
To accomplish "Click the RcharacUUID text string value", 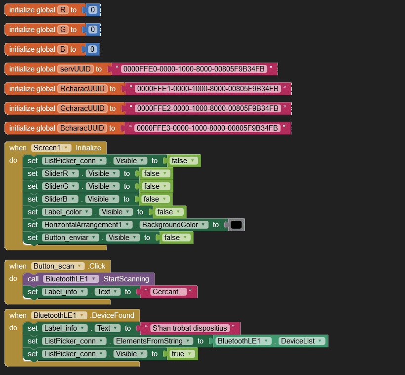I will tap(207, 89).
